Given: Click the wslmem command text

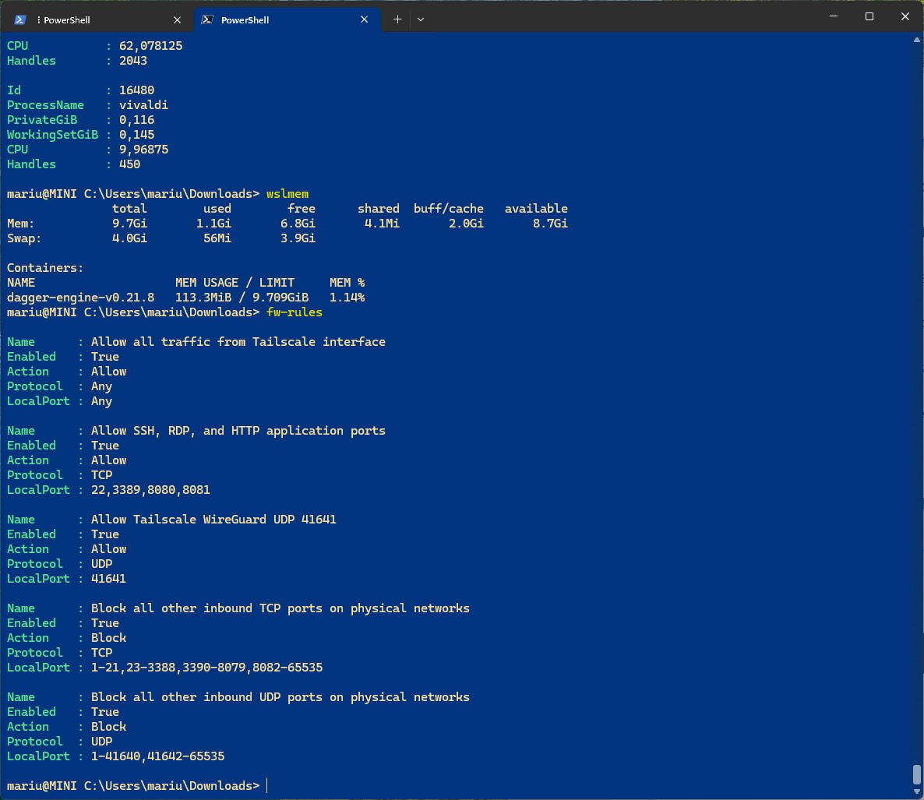Looking at the screenshot, I should point(287,194).
